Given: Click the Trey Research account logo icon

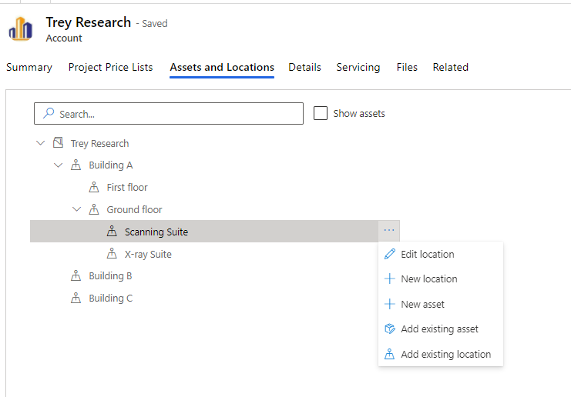Looking at the screenshot, I should [21, 28].
